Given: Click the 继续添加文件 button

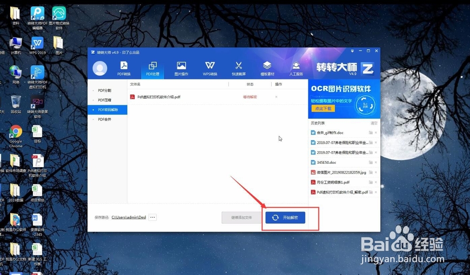Looking at the screenshot, I should pos(242,218).
